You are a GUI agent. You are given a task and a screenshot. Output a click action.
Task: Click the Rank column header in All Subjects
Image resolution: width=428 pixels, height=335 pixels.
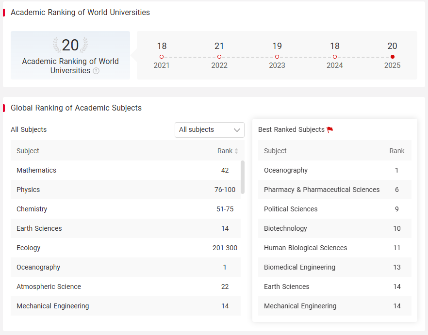(225, 151)
